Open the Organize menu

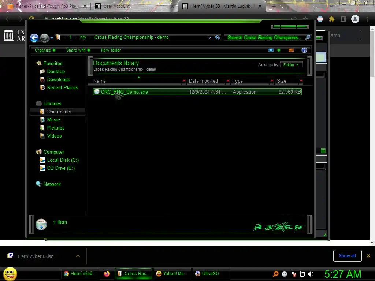pyautogui.click(x=45, y=50)
